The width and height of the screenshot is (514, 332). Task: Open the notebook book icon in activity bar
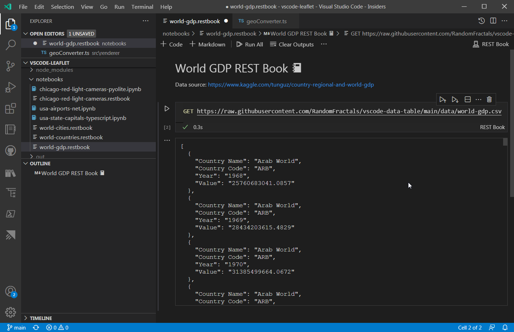pos(11,129)
